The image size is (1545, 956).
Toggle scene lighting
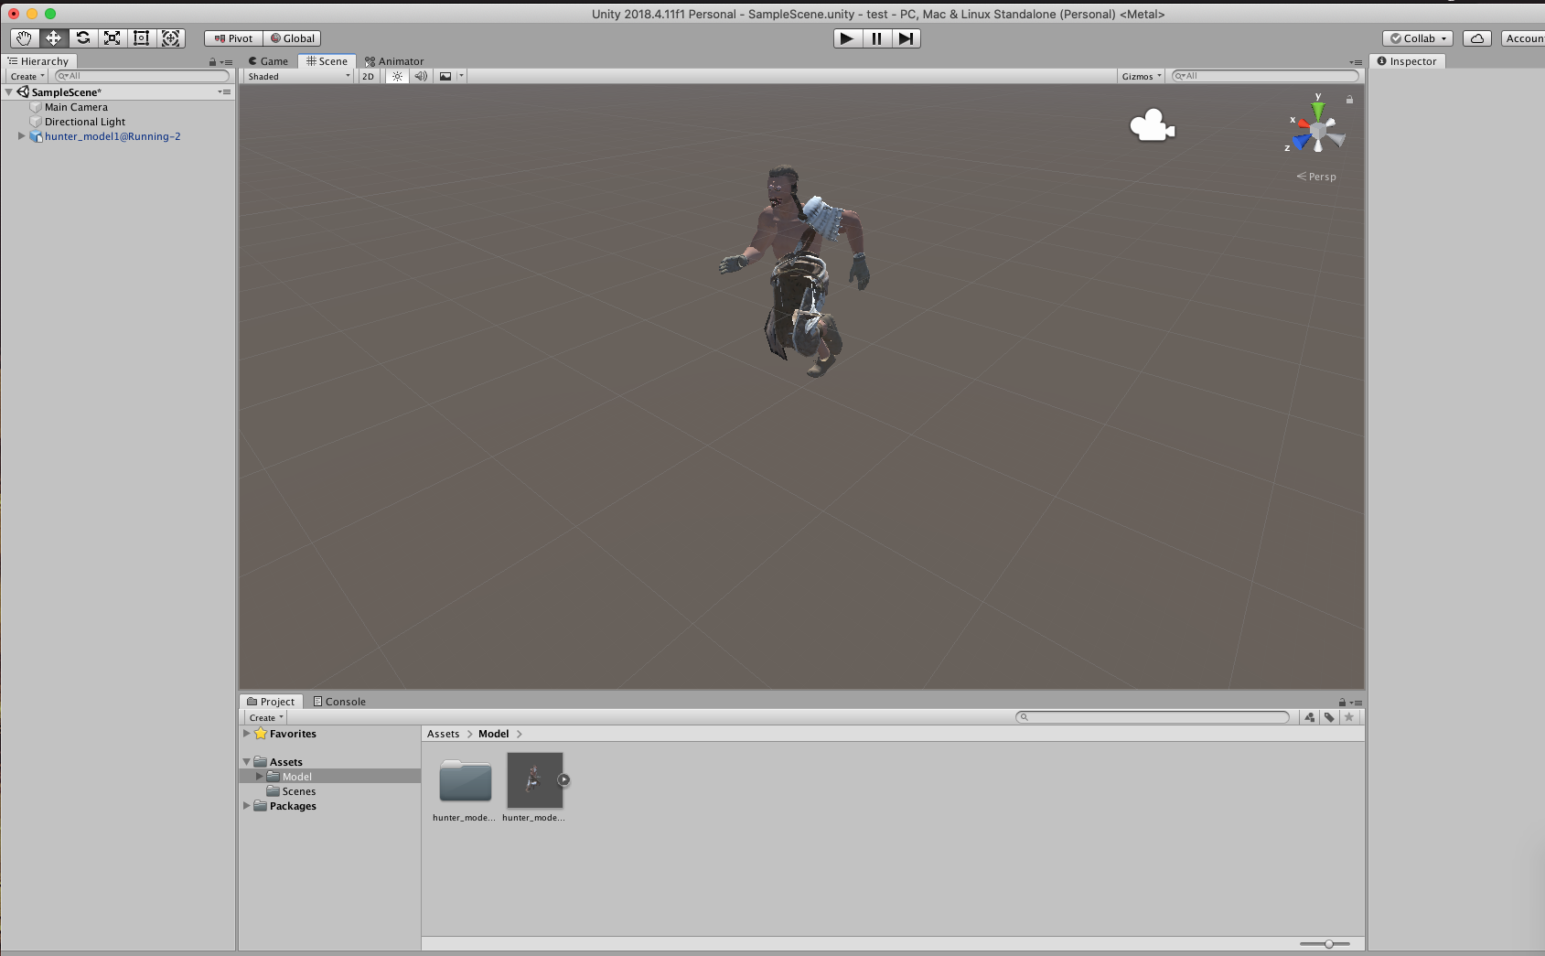tap(397, 76)
